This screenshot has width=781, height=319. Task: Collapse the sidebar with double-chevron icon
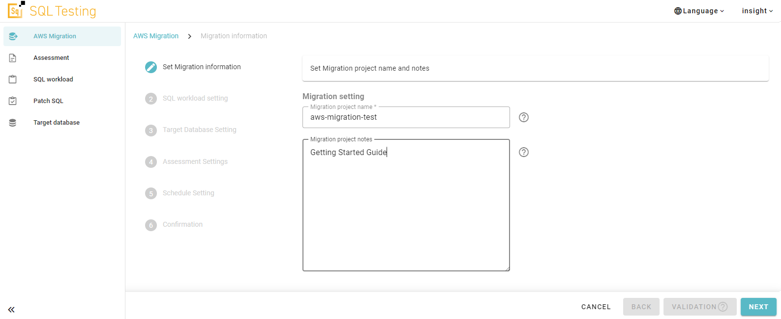coord(11,310)
